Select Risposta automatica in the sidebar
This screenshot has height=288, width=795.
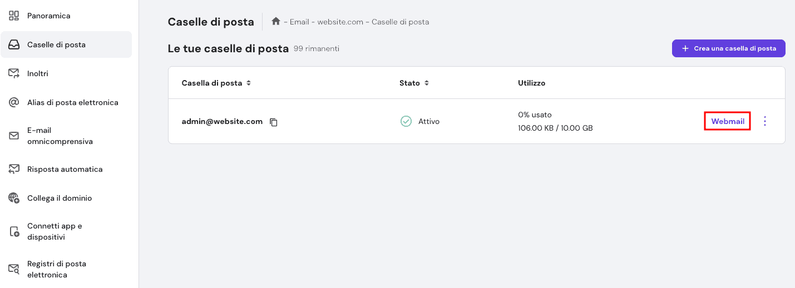point(65,169)
